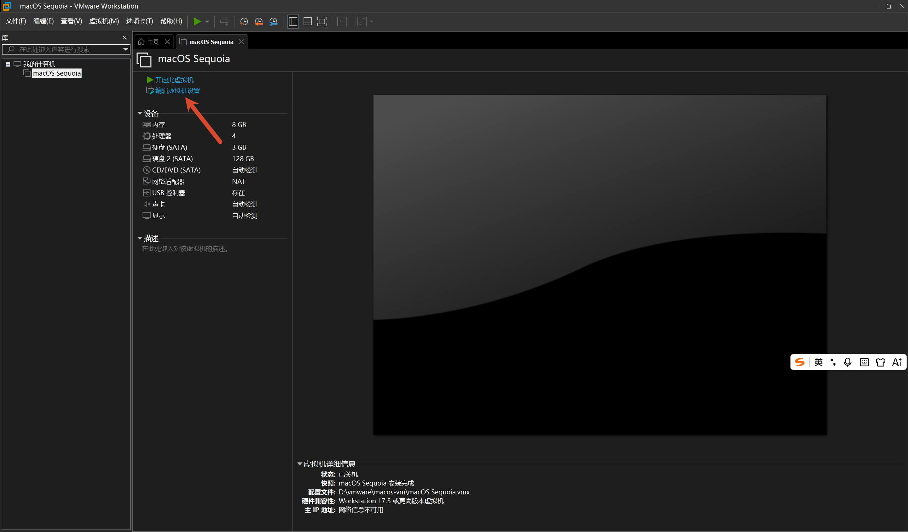The image size is (908, 532).
Task: Open the soft keyboard icon on the input bar
Action: coord(864,362)
